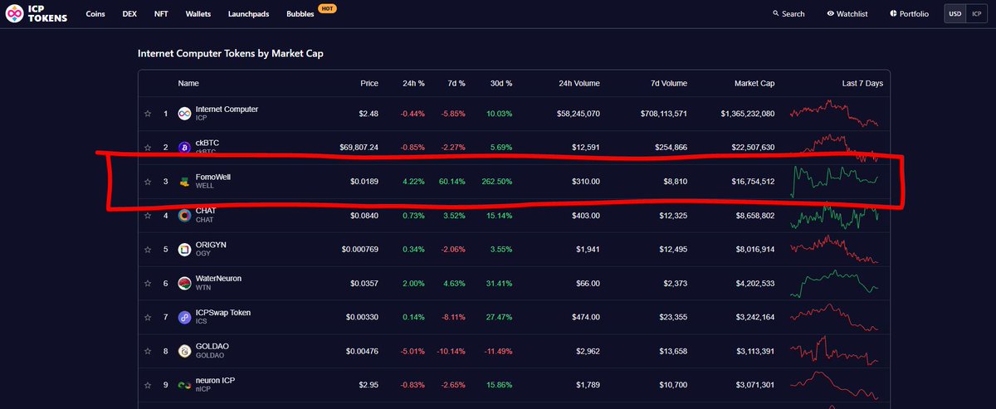Screen dimensions: 996x409
Task: Switch currency to ICP
Action: point(976,14)
